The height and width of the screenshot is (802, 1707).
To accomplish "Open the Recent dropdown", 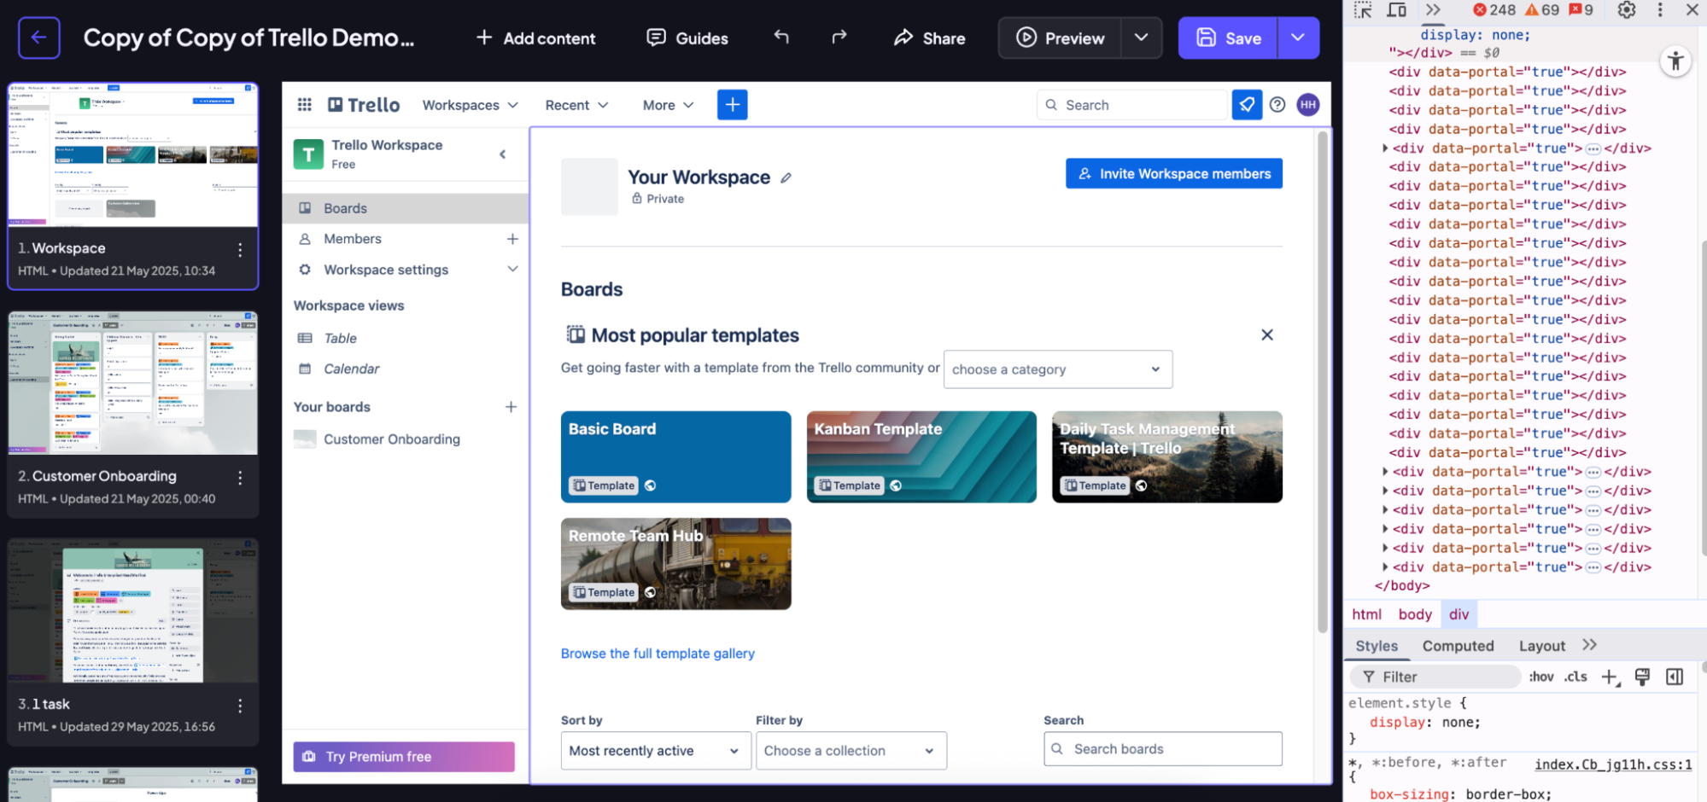I will point(576,105).
